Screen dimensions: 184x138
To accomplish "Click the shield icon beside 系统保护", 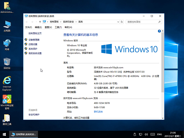I will 26,48.
